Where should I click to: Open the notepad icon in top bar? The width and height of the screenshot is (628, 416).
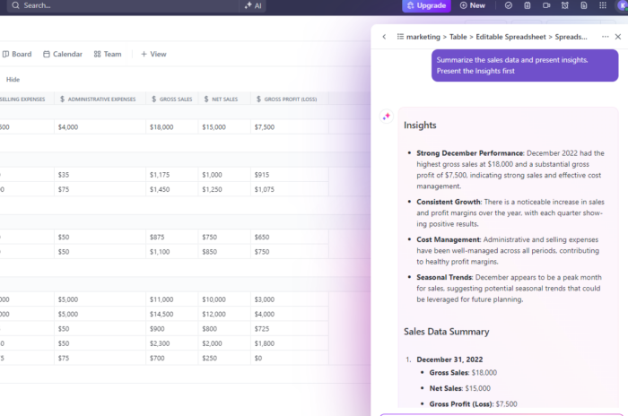(528, 5)
